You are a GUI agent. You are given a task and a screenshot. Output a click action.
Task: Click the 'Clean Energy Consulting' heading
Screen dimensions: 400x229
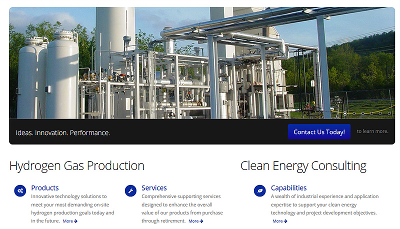click(x=303, y=166)
